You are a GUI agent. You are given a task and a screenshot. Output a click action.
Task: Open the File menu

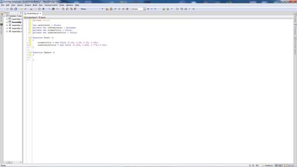[2, 5]
